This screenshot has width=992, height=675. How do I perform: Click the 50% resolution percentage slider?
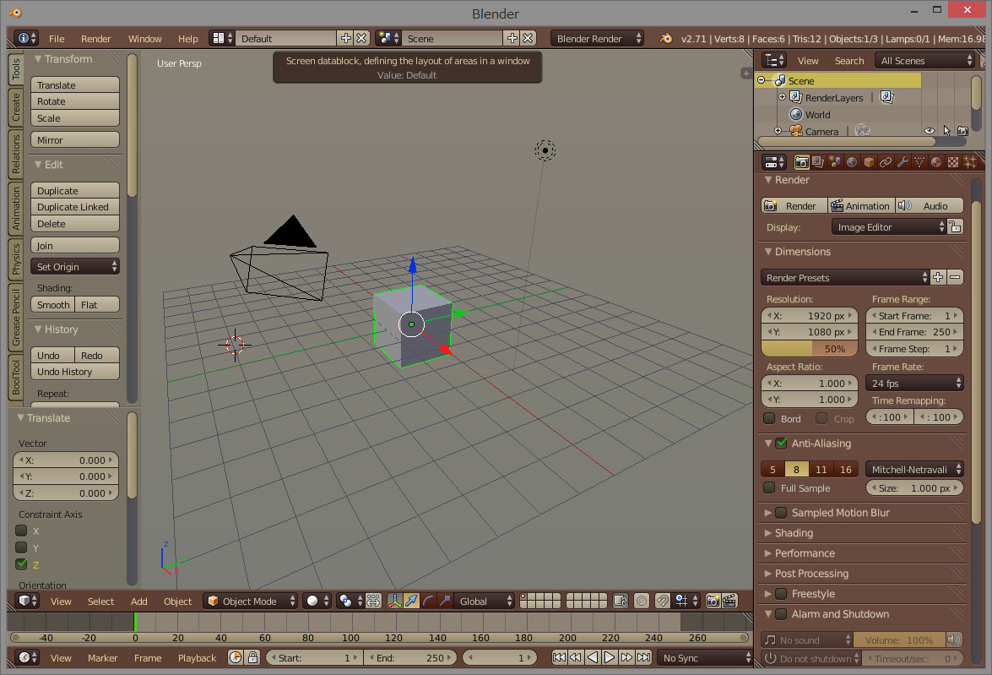pos(809,348)
